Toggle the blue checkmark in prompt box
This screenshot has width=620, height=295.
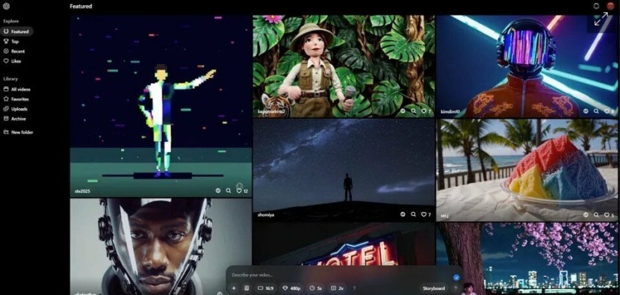pyautogui.click(x=456, y=277)
